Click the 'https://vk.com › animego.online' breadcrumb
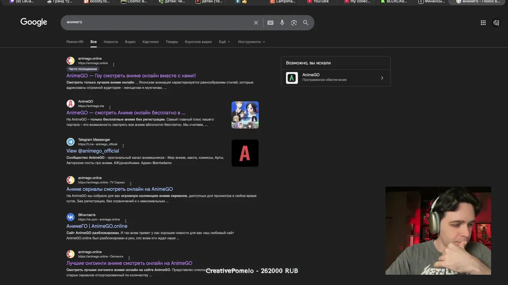This screenshot has width=508, height=285. (x=99, y=219)
